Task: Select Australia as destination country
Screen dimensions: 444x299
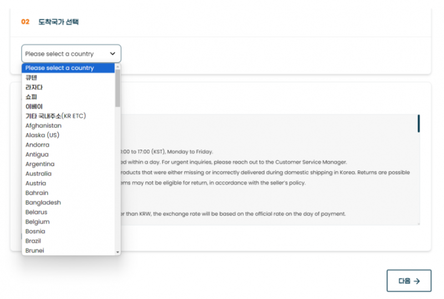Action: pyautogui.click(x=68, y=174)
